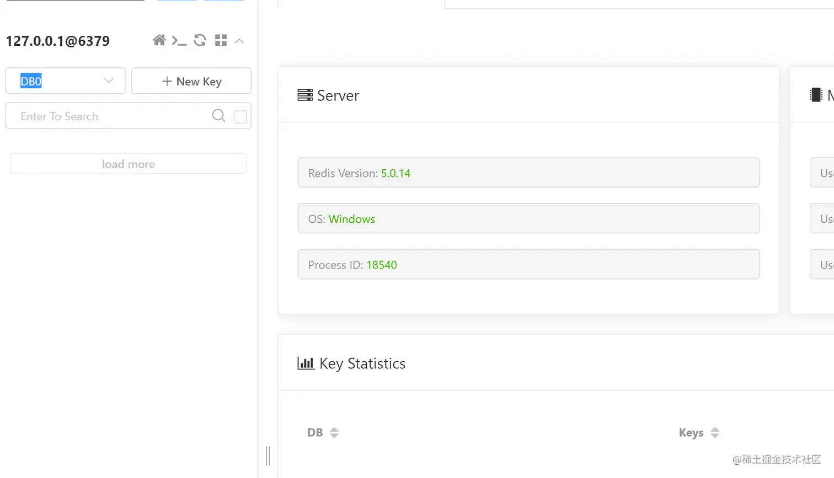This screenshot has height=478, width=834.
Task: Click the load more button
Action: (x=128, y=164)
